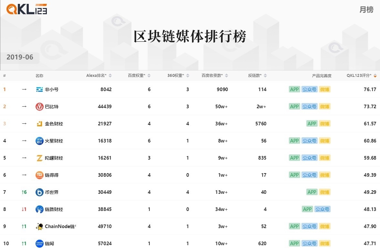
Task: Click the 2019-06 date label
Action: [20, 57]
